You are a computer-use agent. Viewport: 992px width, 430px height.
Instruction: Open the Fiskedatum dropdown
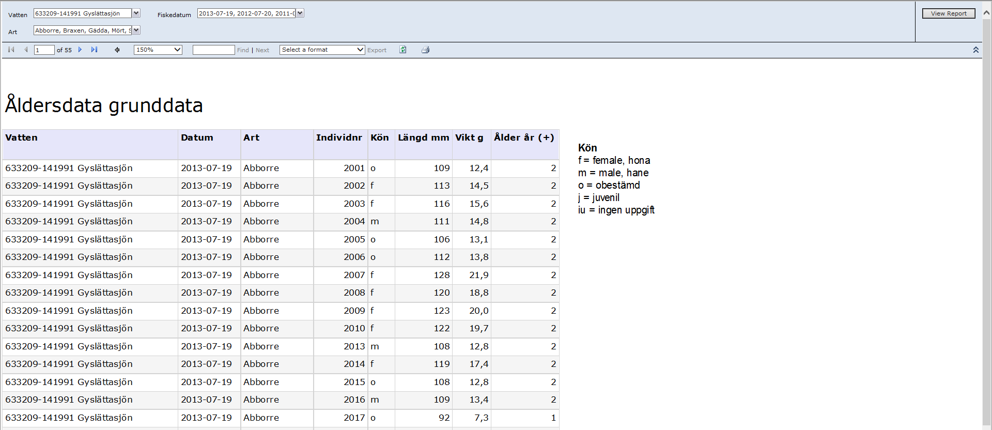[x=300, y=13]
